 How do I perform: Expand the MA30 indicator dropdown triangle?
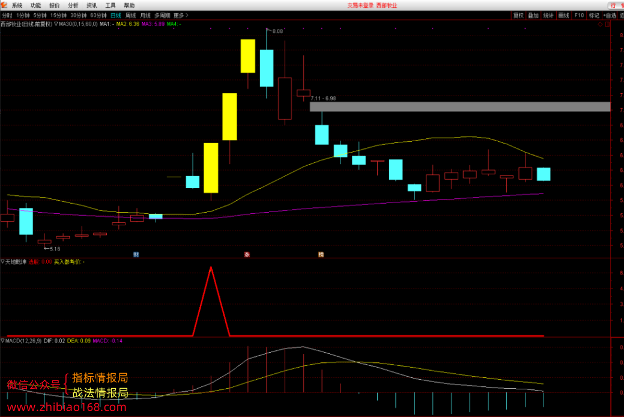56,24
